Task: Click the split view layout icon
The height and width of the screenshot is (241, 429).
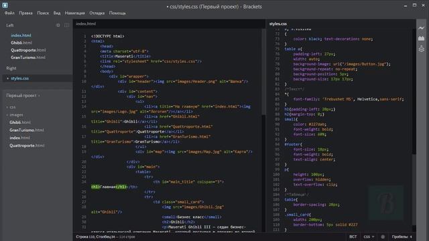Action: click(67, 25)
